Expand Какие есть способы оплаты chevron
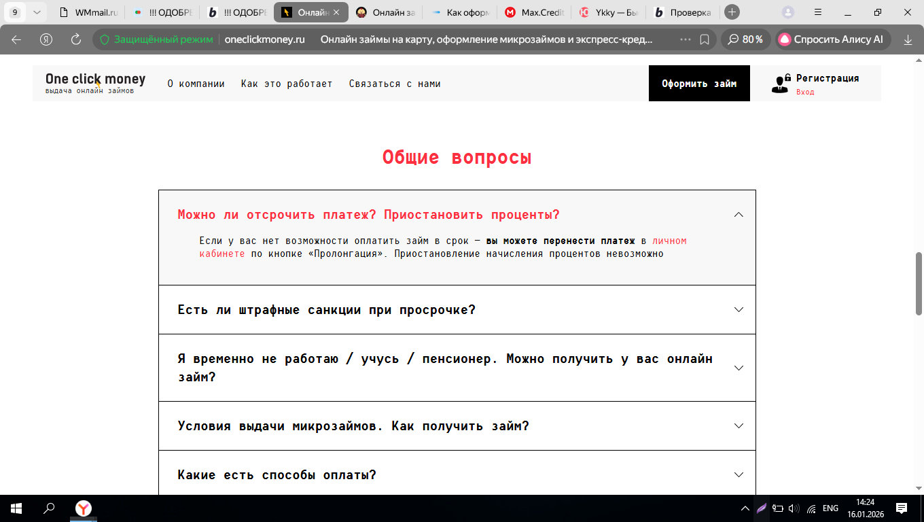This screenshot has height=522, width=924. [739, 474]
